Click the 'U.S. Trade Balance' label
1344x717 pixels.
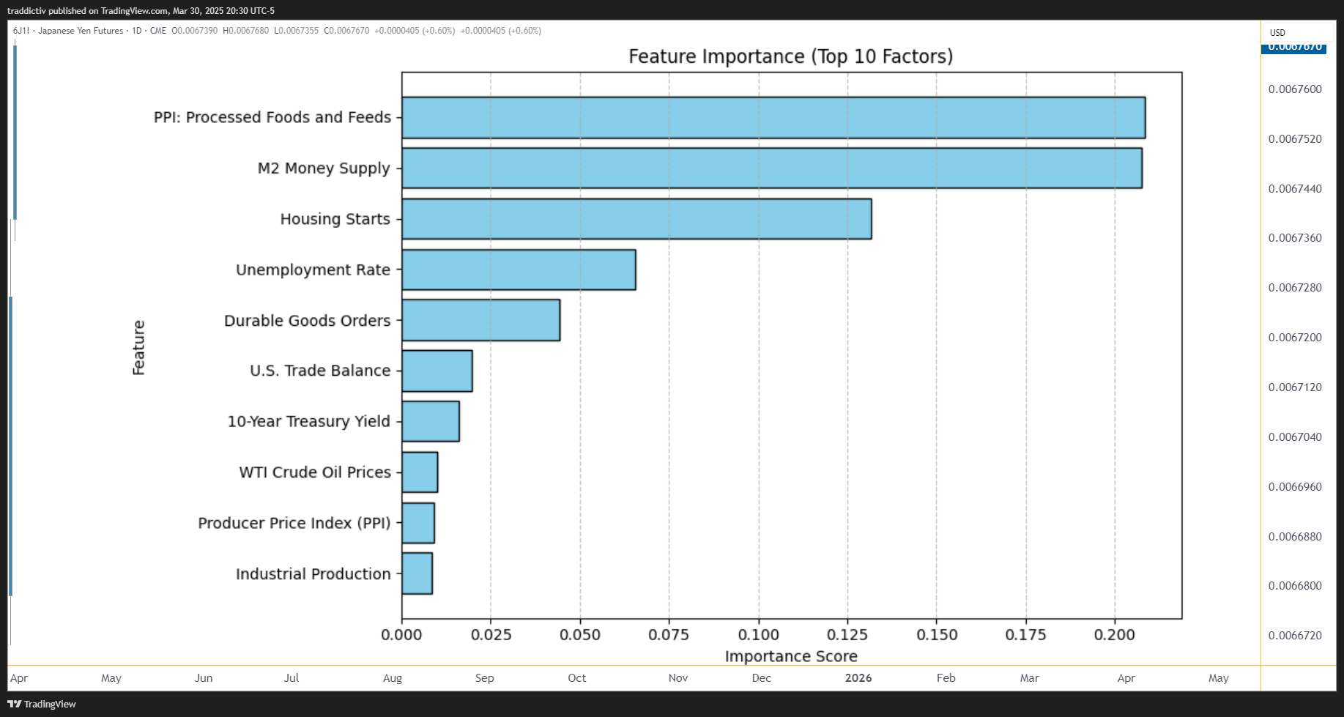click(x=320, y=371)
